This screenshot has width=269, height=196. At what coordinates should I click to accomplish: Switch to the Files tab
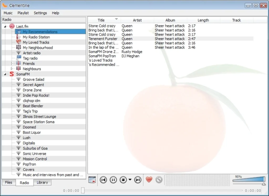click(x=9, y=182)
